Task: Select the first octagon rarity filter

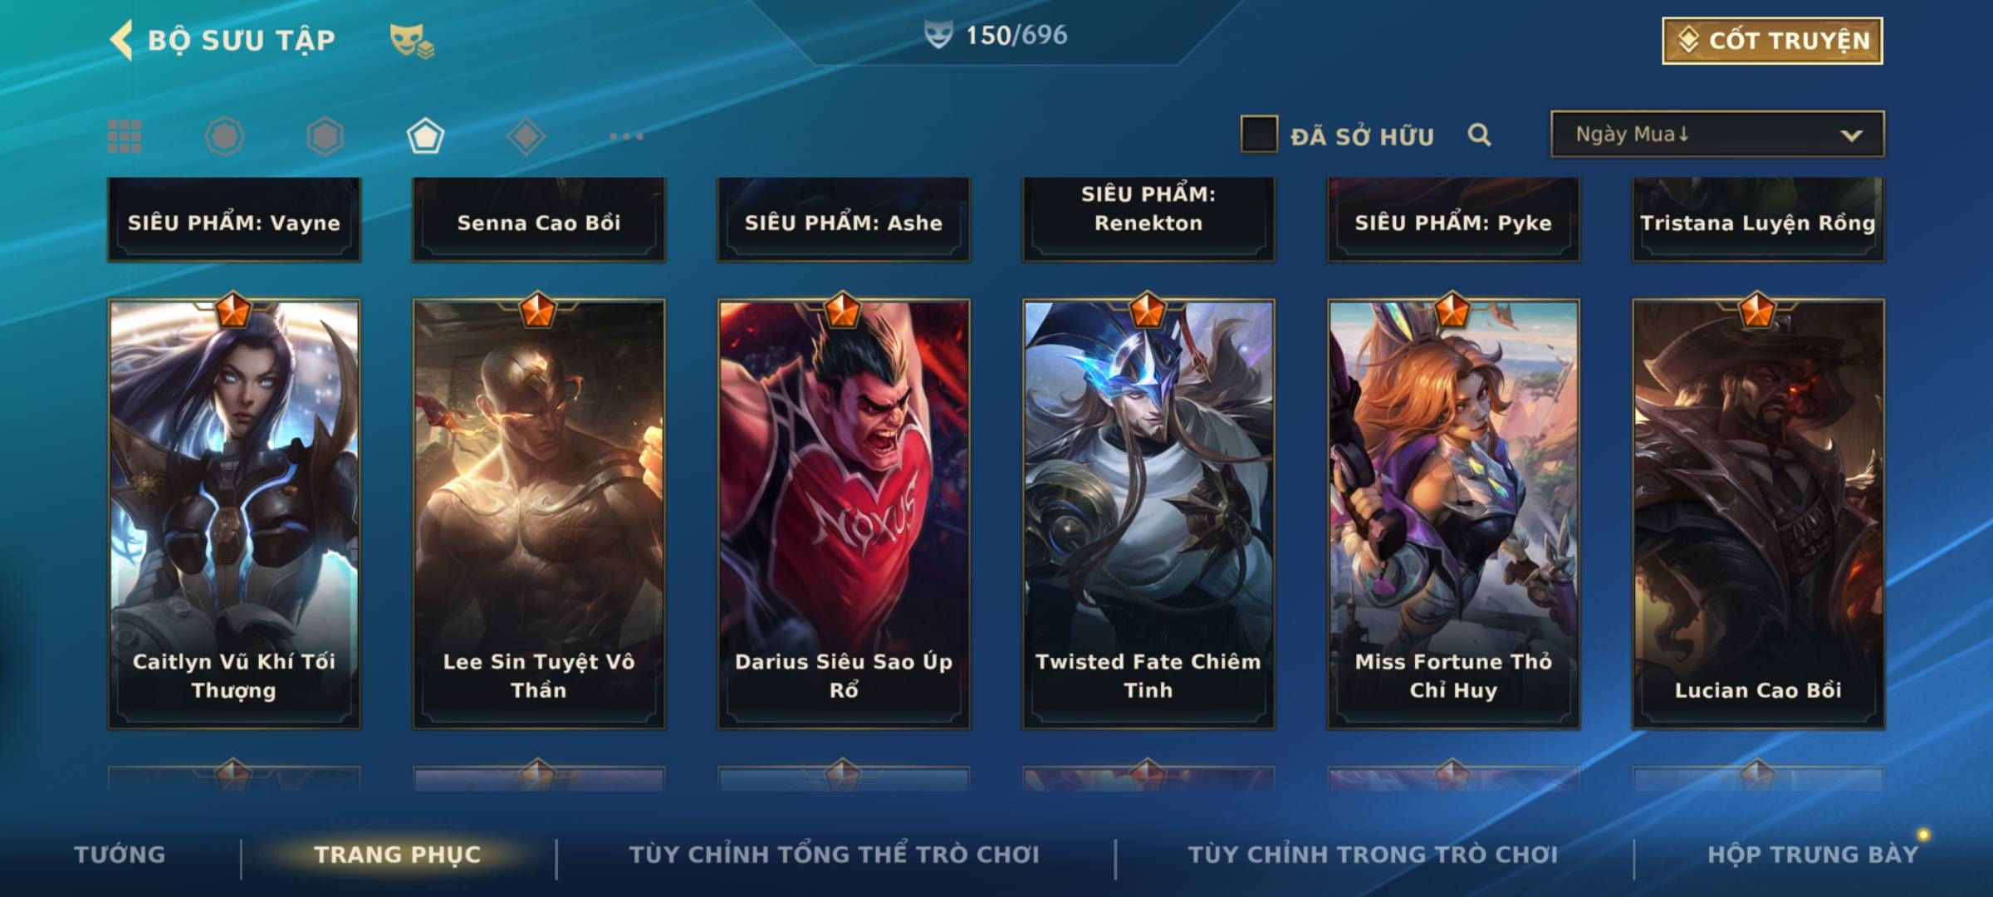Action: (x=224, y=136)
